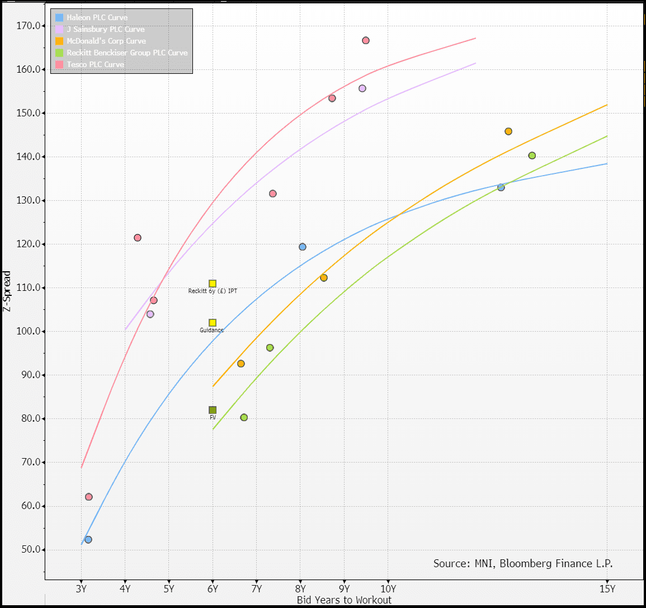
Task: Click the Tesco PLC Curve legend label
Action: click(96, 64)
